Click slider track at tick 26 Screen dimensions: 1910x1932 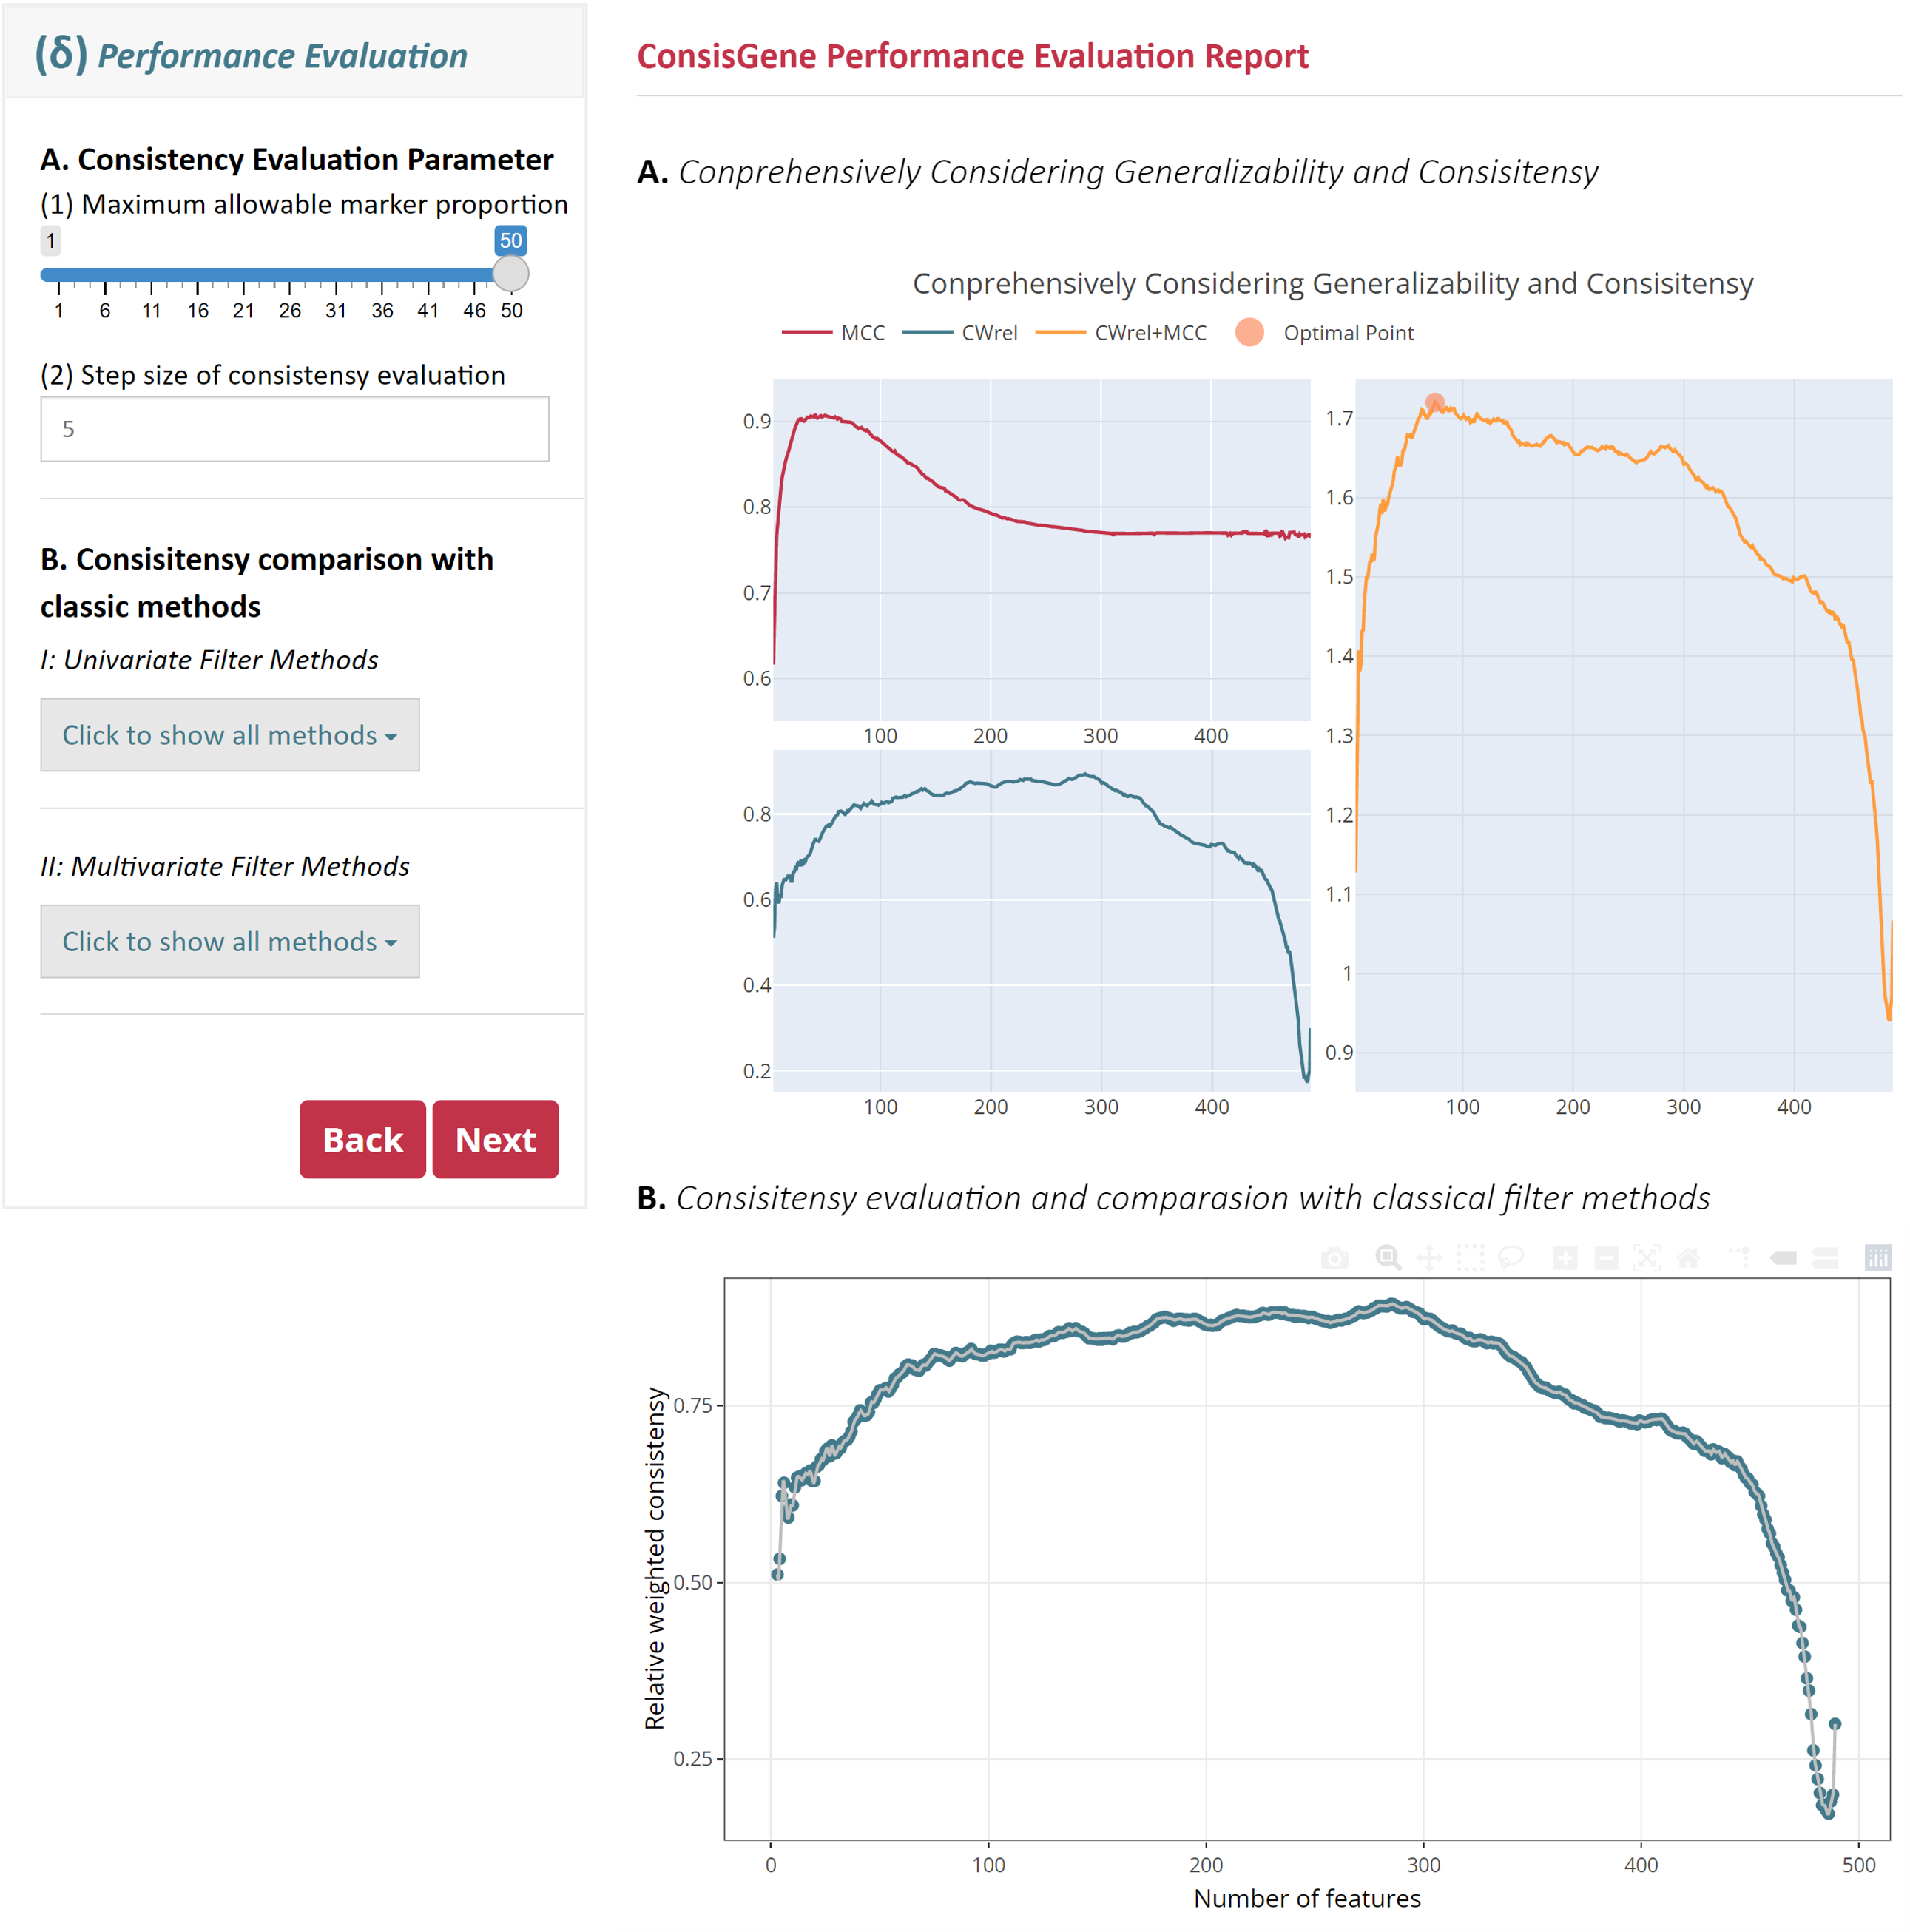[290, 274]
